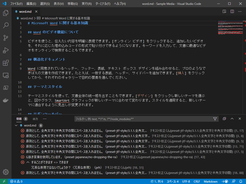The image size is (246, 184).
Task: Open the 編集(E) menu
Action: (x=31, y=4)
